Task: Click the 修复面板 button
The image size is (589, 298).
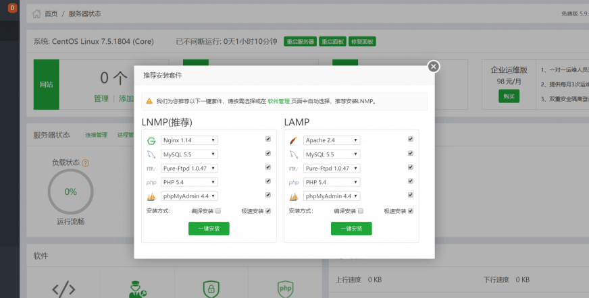Action: tap(362, 42)
